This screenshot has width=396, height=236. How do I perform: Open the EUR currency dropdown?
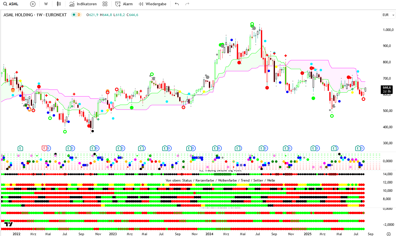point(388,15)
